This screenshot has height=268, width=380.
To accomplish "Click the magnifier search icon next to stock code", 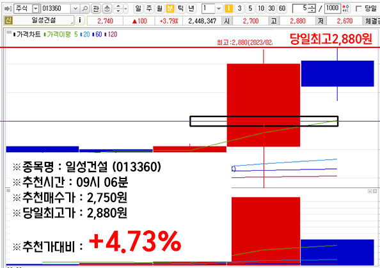I will click(85, 9).
